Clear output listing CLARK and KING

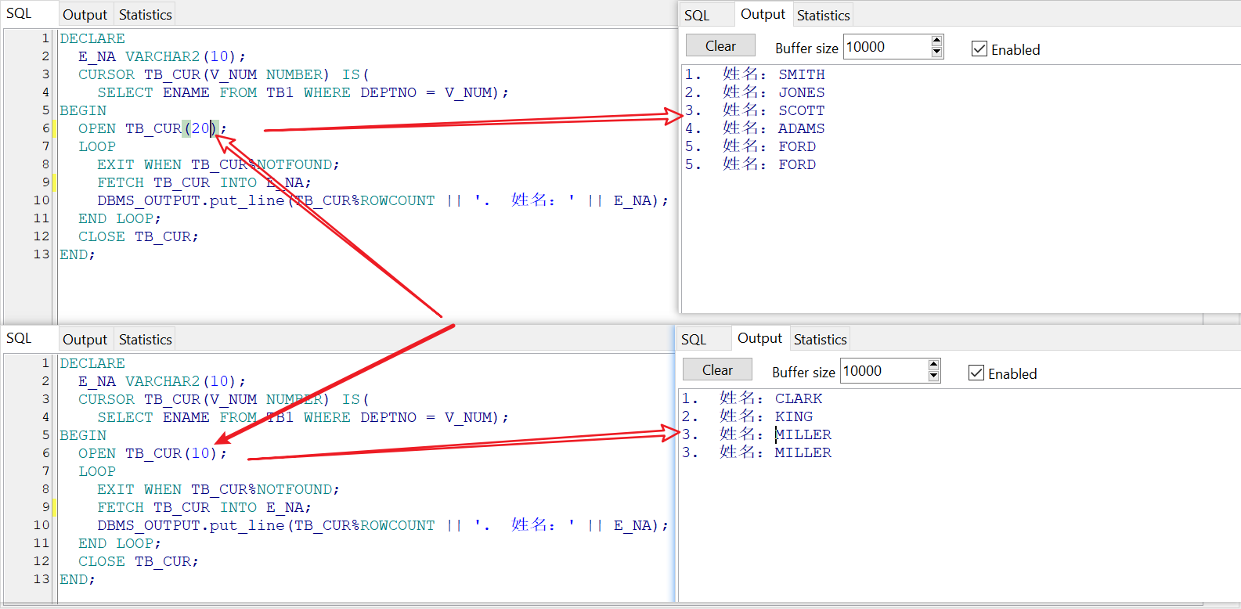pos(717,369)
